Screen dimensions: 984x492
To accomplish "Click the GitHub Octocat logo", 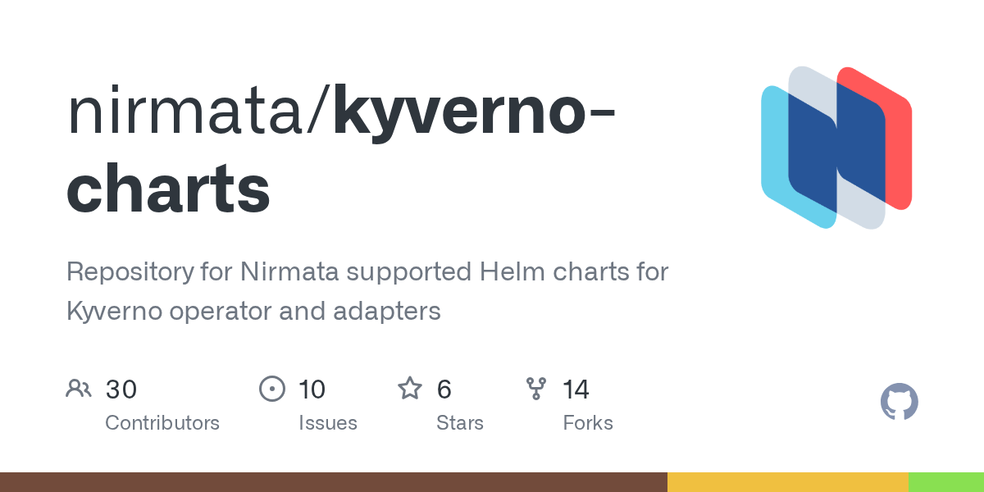I will coord(899,403).
